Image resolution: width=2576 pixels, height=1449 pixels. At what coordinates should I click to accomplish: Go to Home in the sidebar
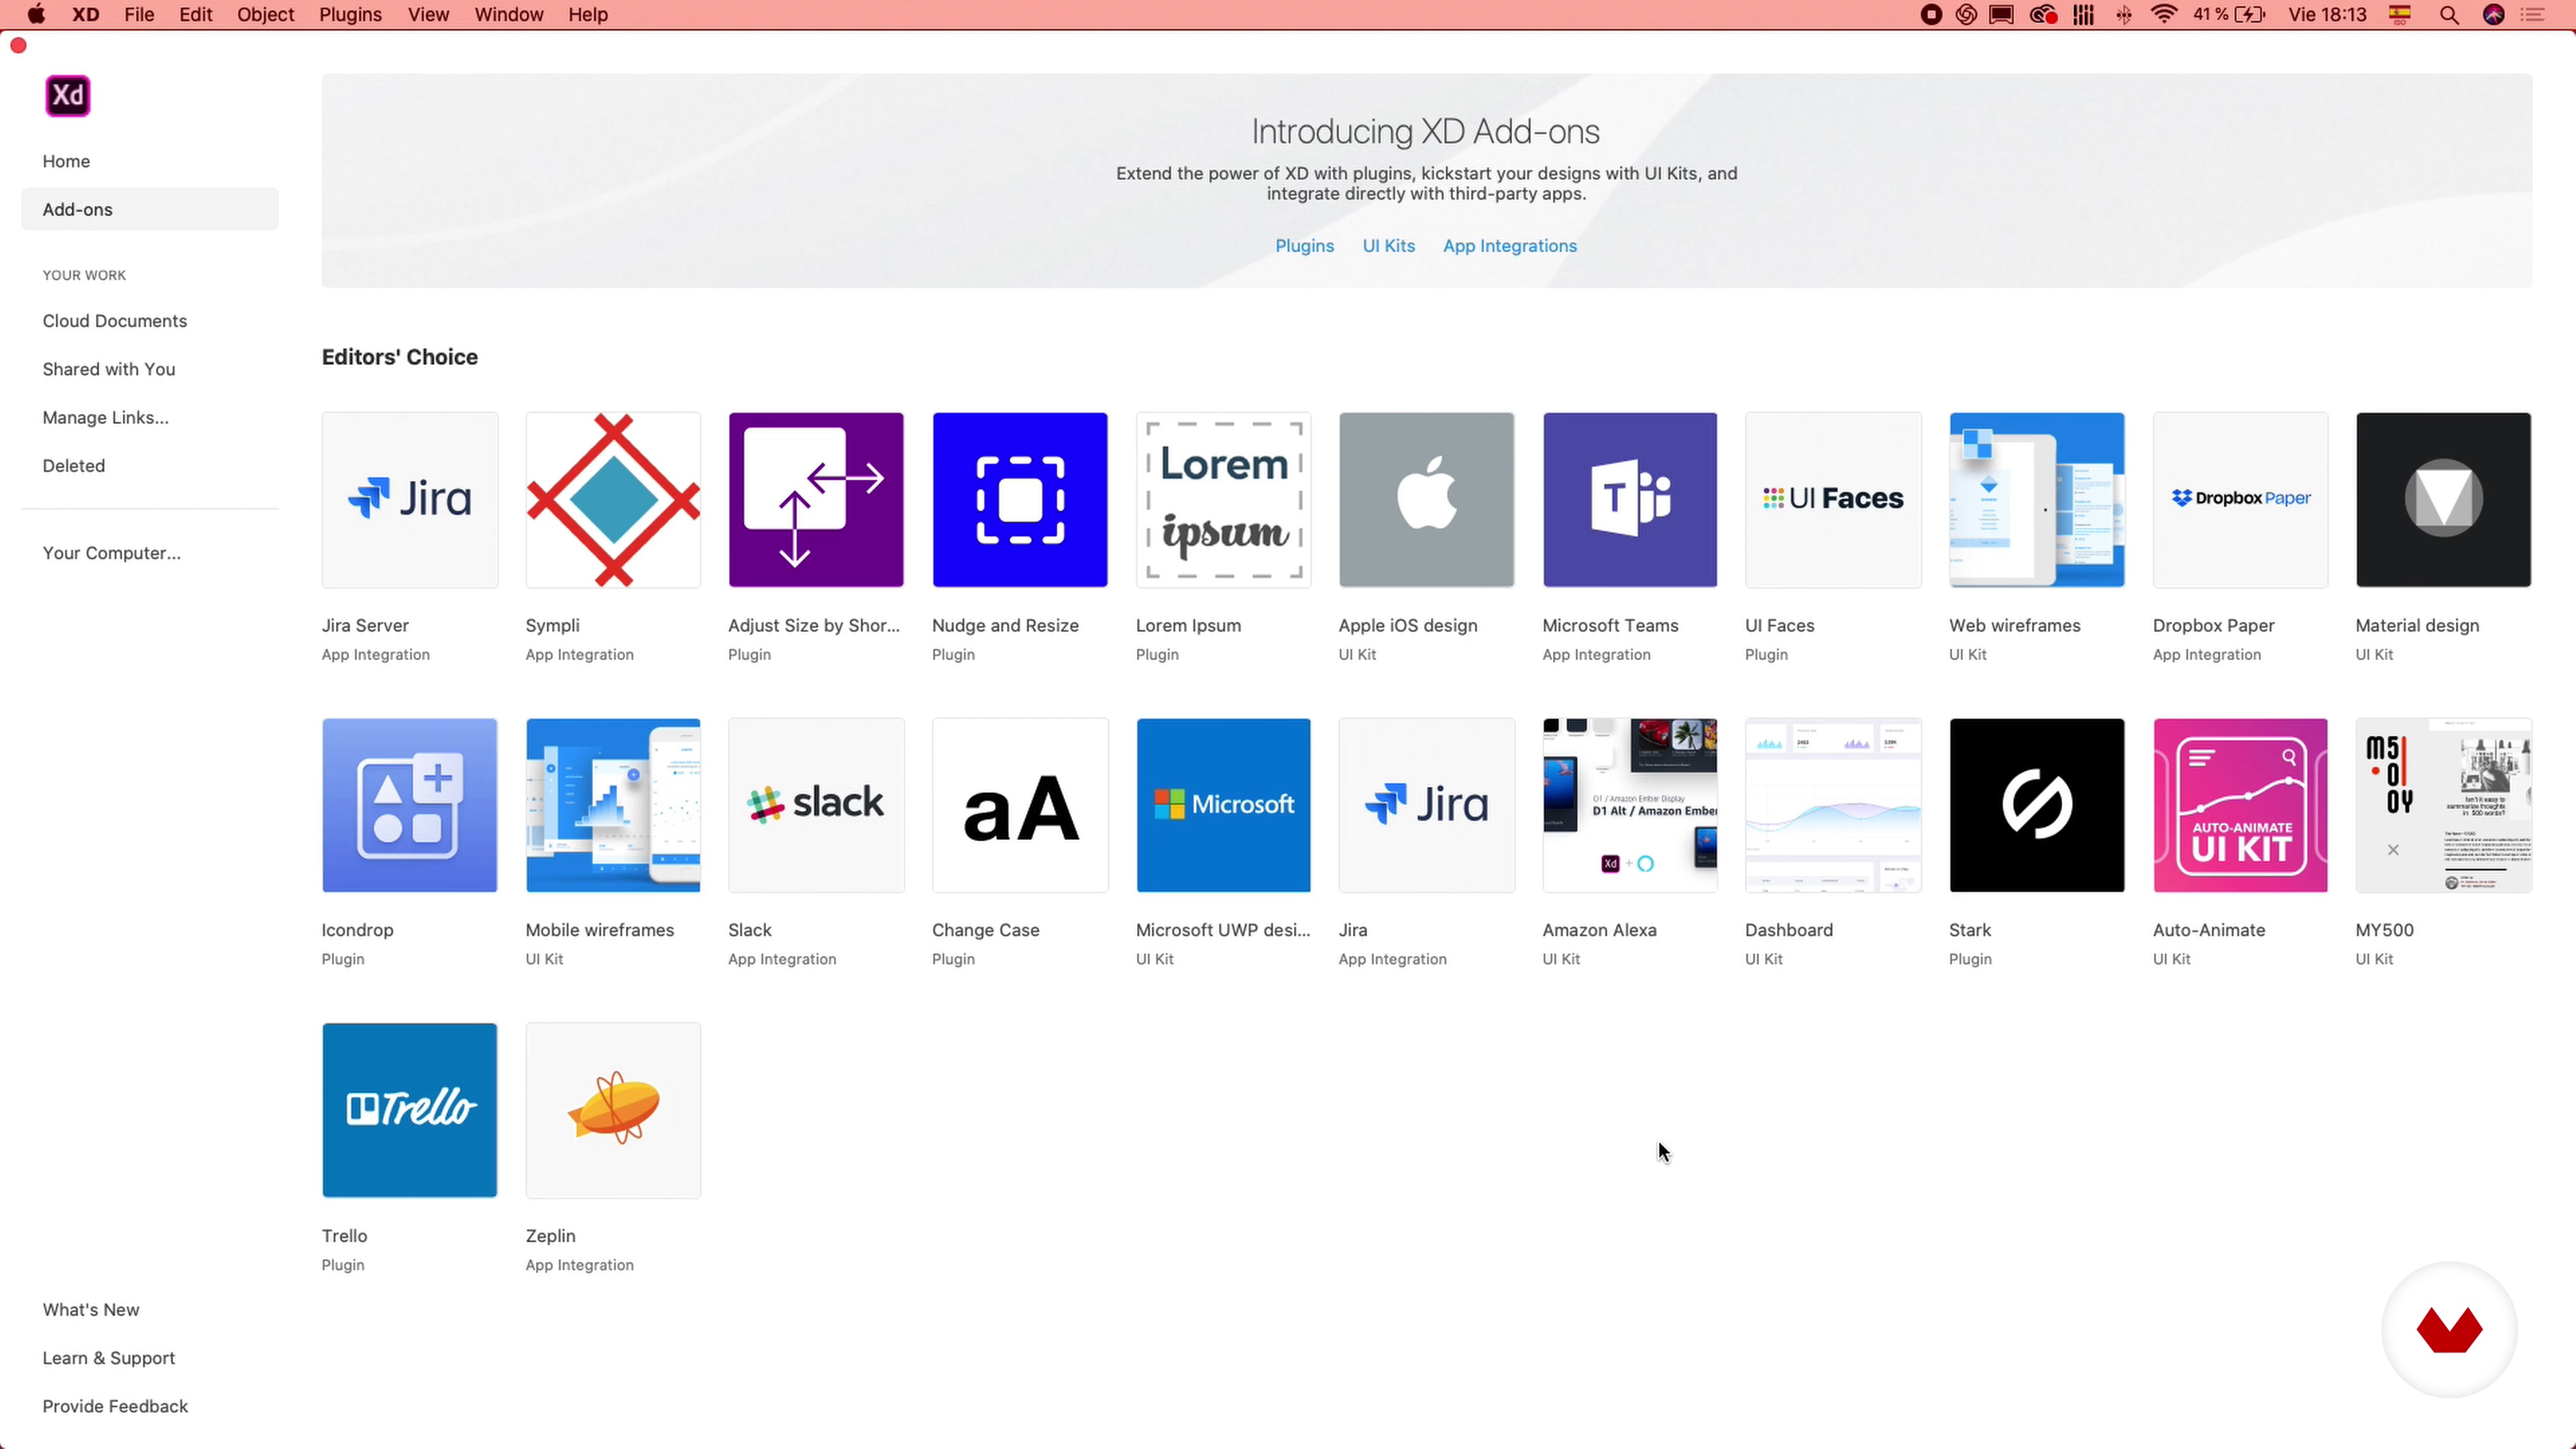tap(66, 161)
